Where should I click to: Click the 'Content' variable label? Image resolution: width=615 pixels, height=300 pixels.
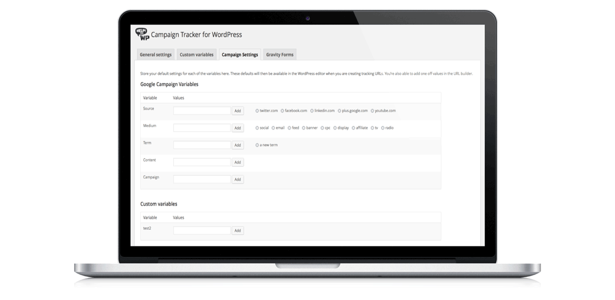[x=149, y=160]
